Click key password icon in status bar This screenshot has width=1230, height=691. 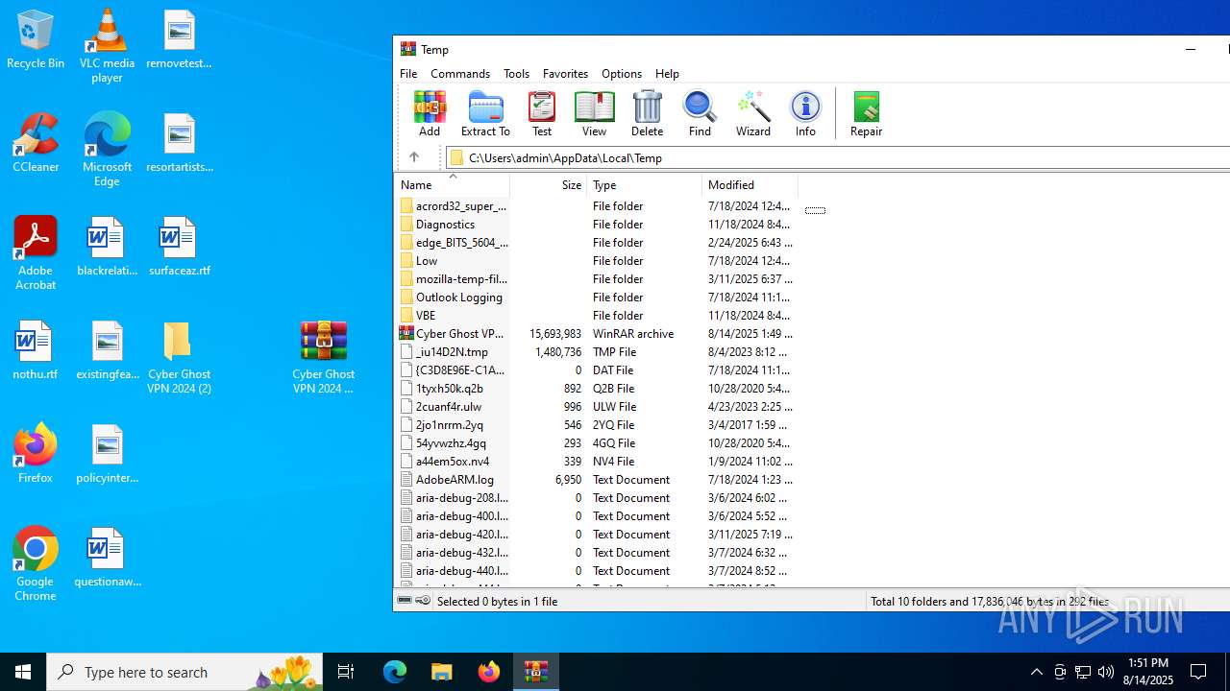(423, 601)
